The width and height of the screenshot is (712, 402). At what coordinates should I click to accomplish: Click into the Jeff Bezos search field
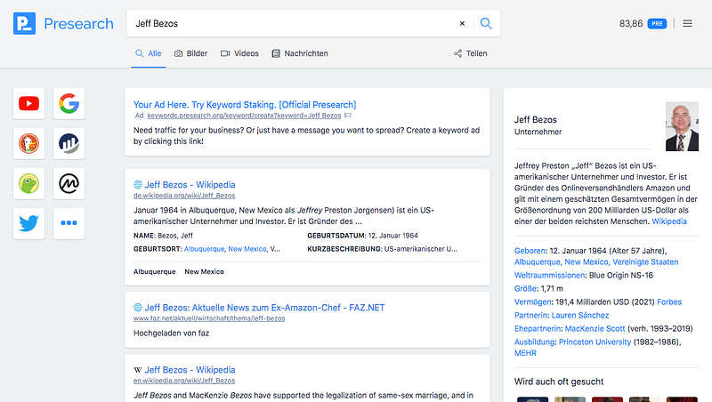coord(291,24)
